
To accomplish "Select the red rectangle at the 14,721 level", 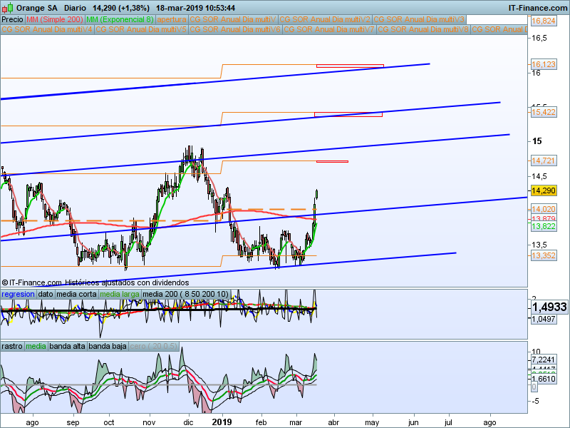I will click(x=332, y=161).
